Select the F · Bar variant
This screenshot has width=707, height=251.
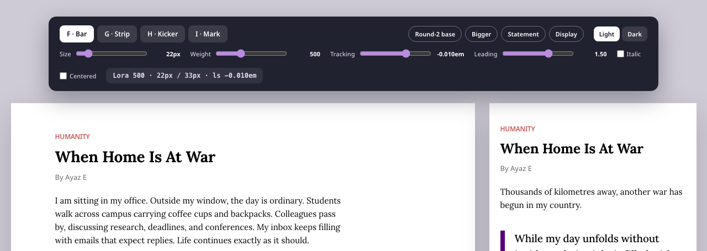[77, 34]
